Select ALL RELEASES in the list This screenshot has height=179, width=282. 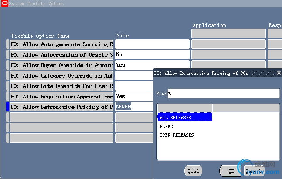coord(185,117)
